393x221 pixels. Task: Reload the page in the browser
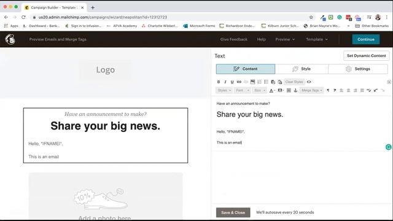tap(23, 17)
